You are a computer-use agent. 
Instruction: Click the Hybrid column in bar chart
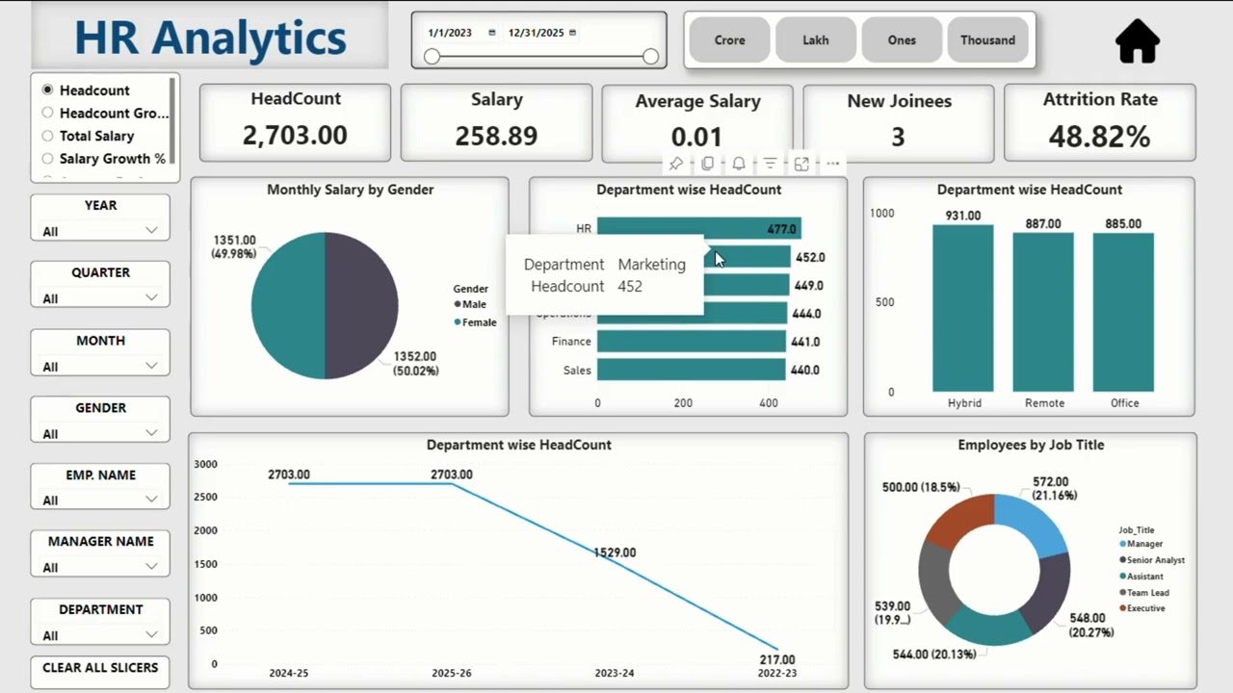coord(963,308)
